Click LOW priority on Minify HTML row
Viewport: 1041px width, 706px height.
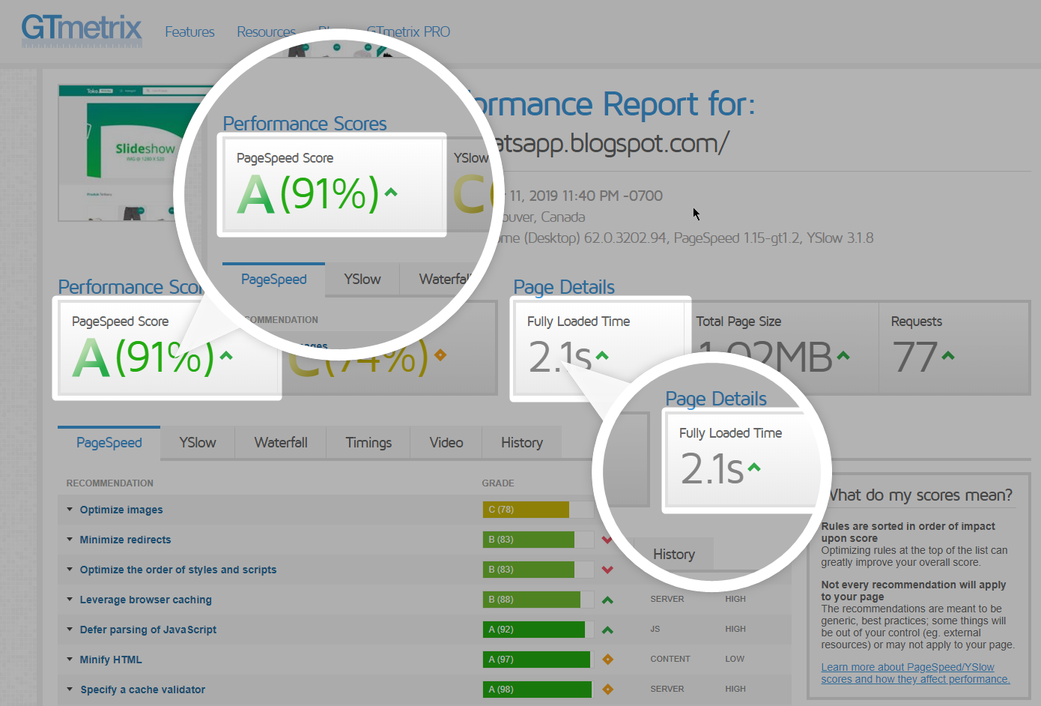[735, 659]
